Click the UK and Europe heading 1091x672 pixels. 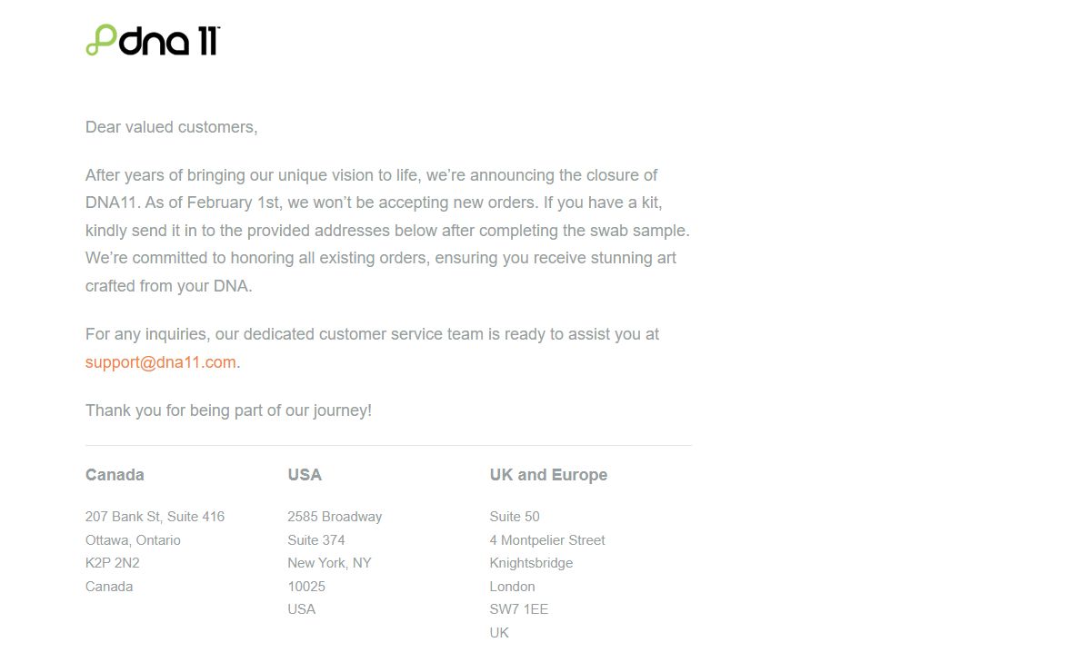(x=548, y=475)
